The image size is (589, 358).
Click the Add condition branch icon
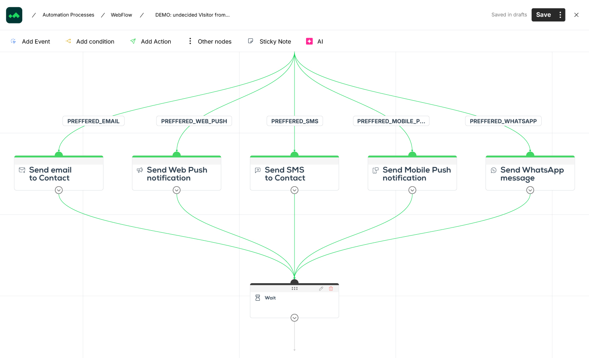68,41
